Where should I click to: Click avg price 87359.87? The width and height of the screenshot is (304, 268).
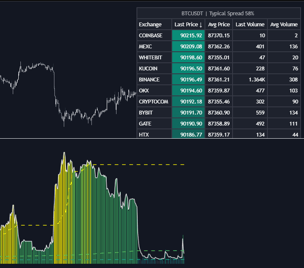tap(219, 90)
